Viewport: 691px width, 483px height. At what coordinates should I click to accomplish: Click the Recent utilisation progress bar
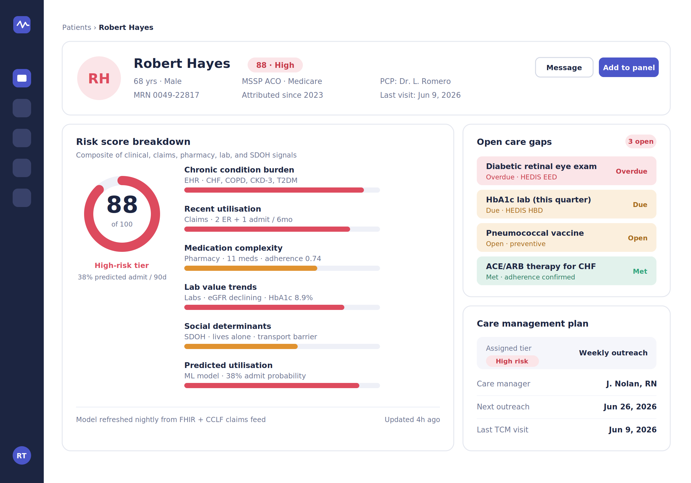pos(282,229)
